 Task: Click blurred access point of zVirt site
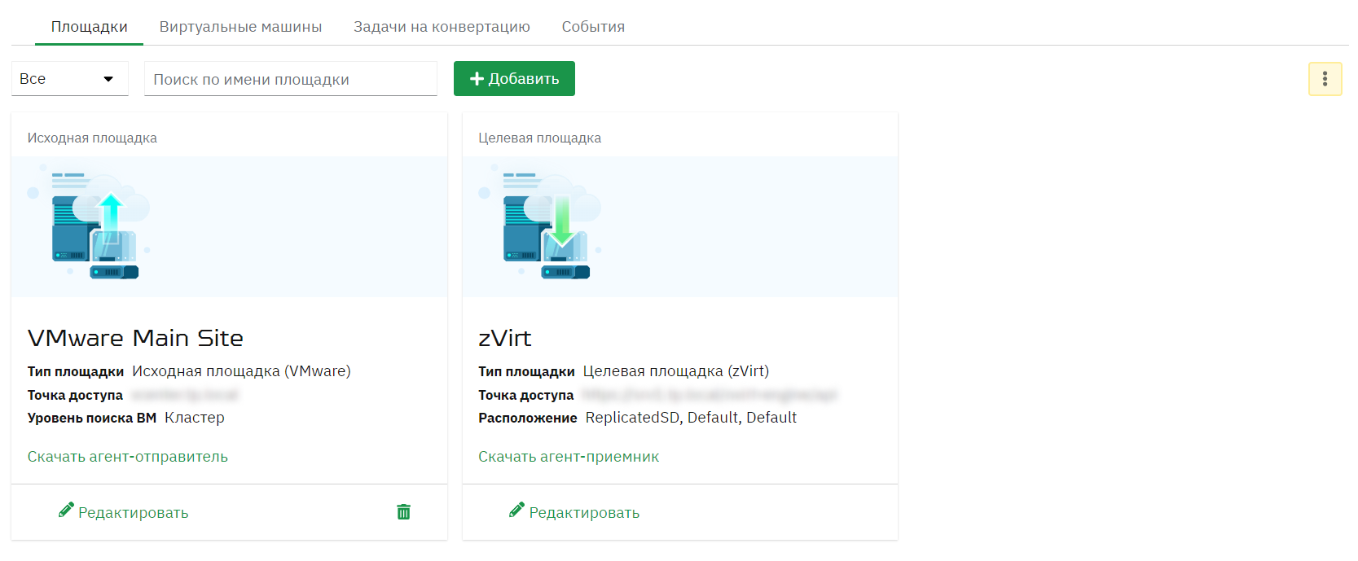click(710, 395)
